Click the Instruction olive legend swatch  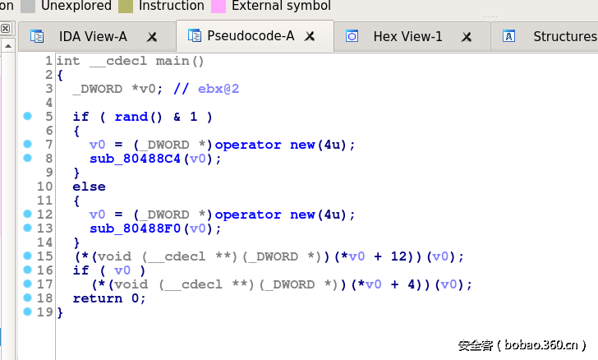click(126, 6)
